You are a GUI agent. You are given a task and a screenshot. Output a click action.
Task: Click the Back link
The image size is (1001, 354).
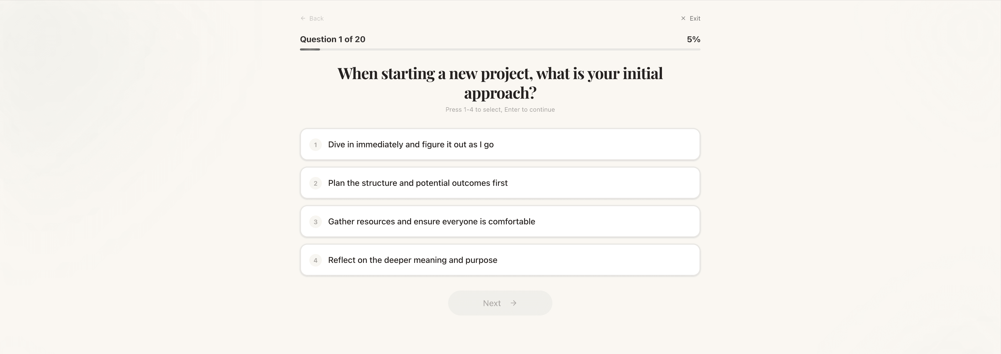pos(316,18)
